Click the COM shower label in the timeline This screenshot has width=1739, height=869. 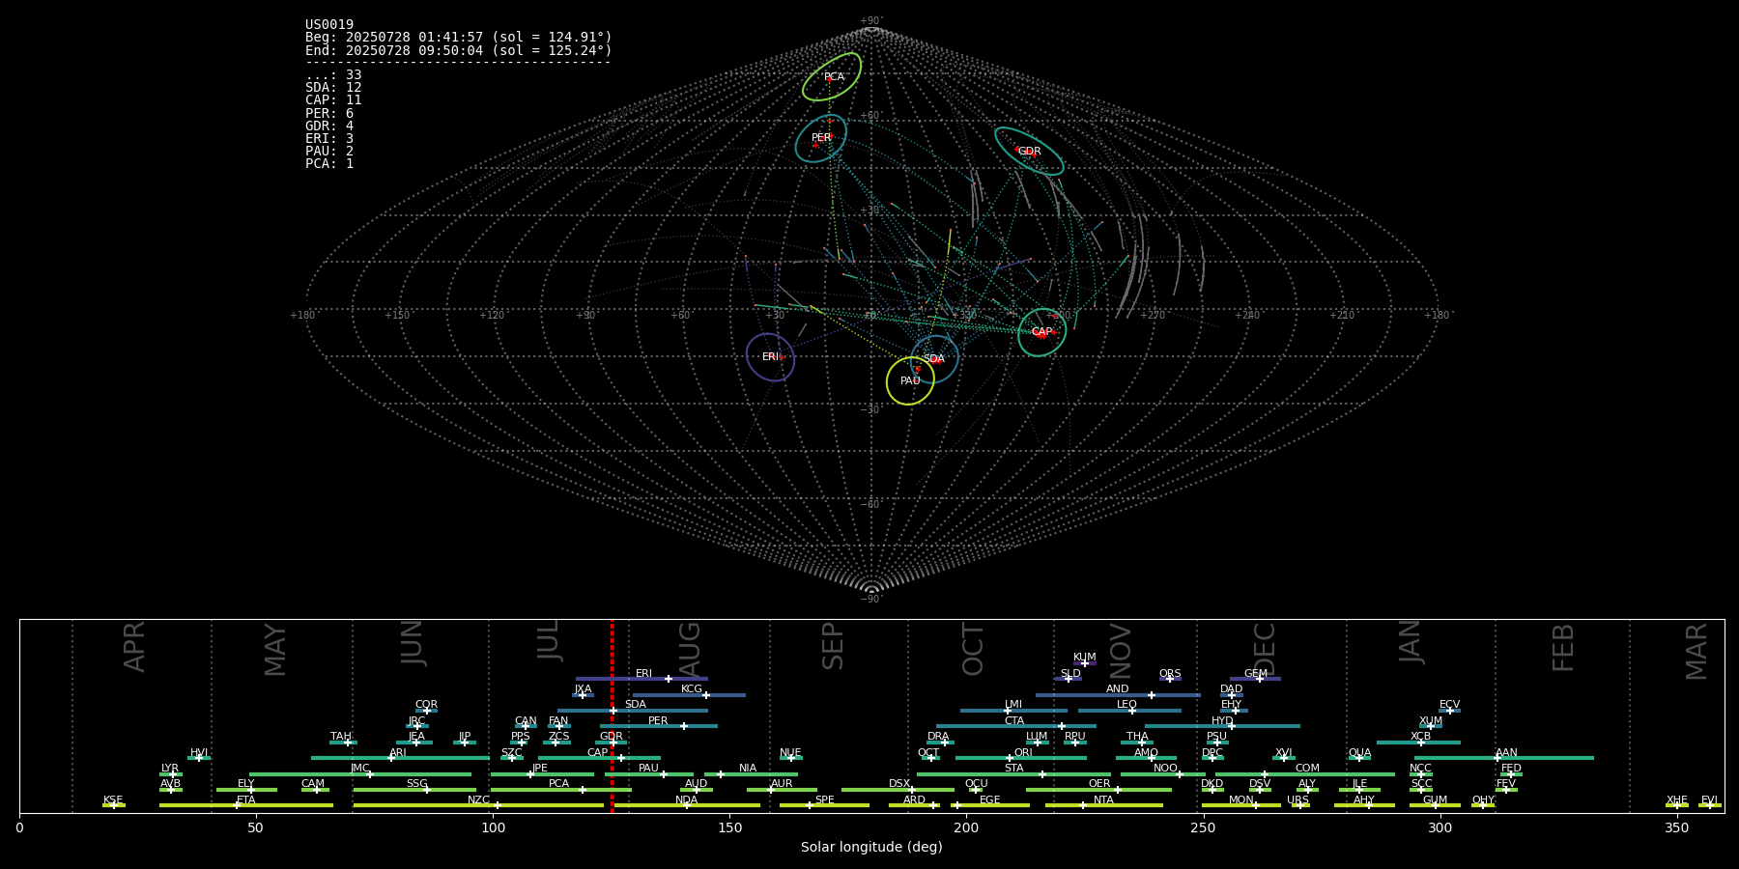click(1308, 769)
